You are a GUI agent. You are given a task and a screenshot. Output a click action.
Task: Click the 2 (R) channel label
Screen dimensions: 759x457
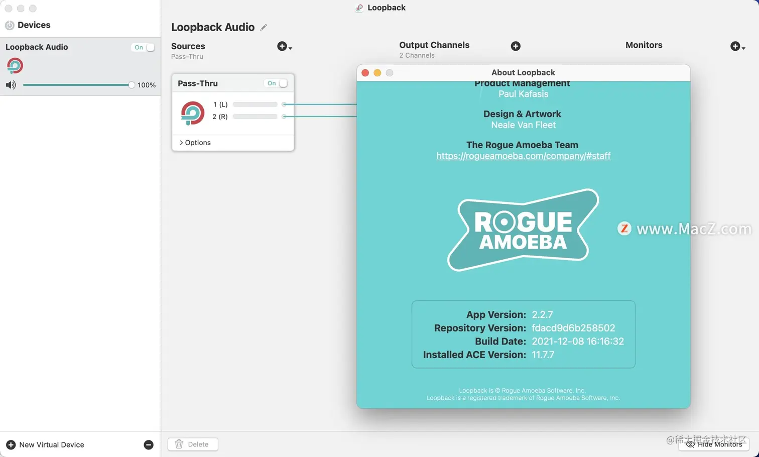(220, 117)
